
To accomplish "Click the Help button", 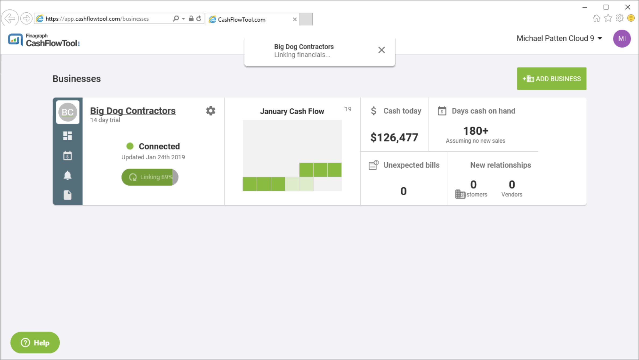I will [35, 342].
